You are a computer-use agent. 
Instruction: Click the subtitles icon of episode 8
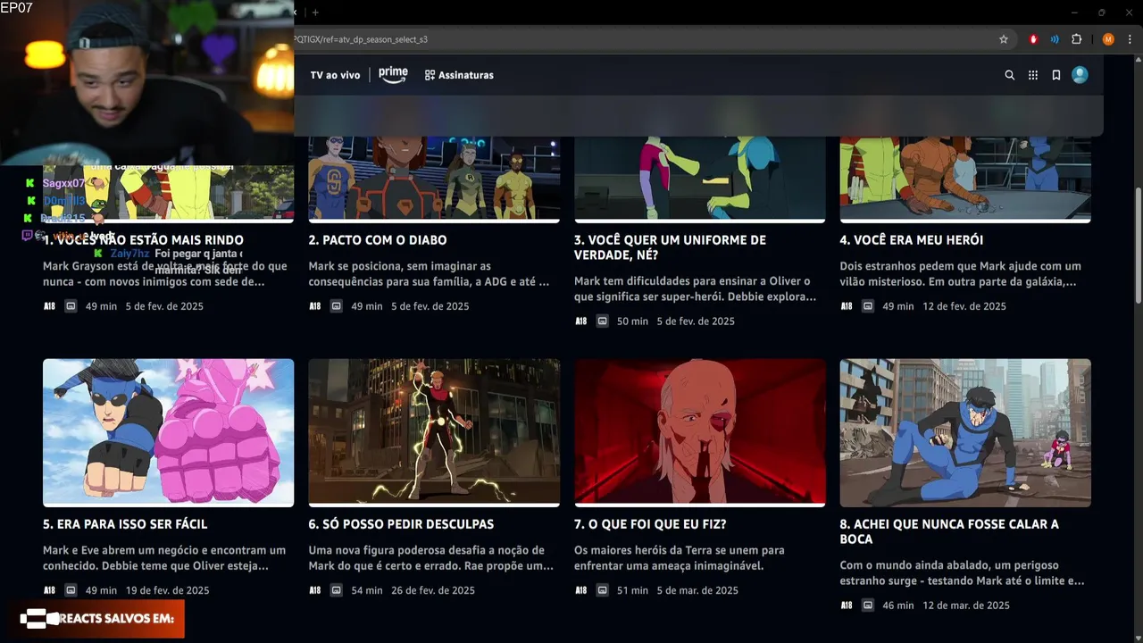[867, 605]
